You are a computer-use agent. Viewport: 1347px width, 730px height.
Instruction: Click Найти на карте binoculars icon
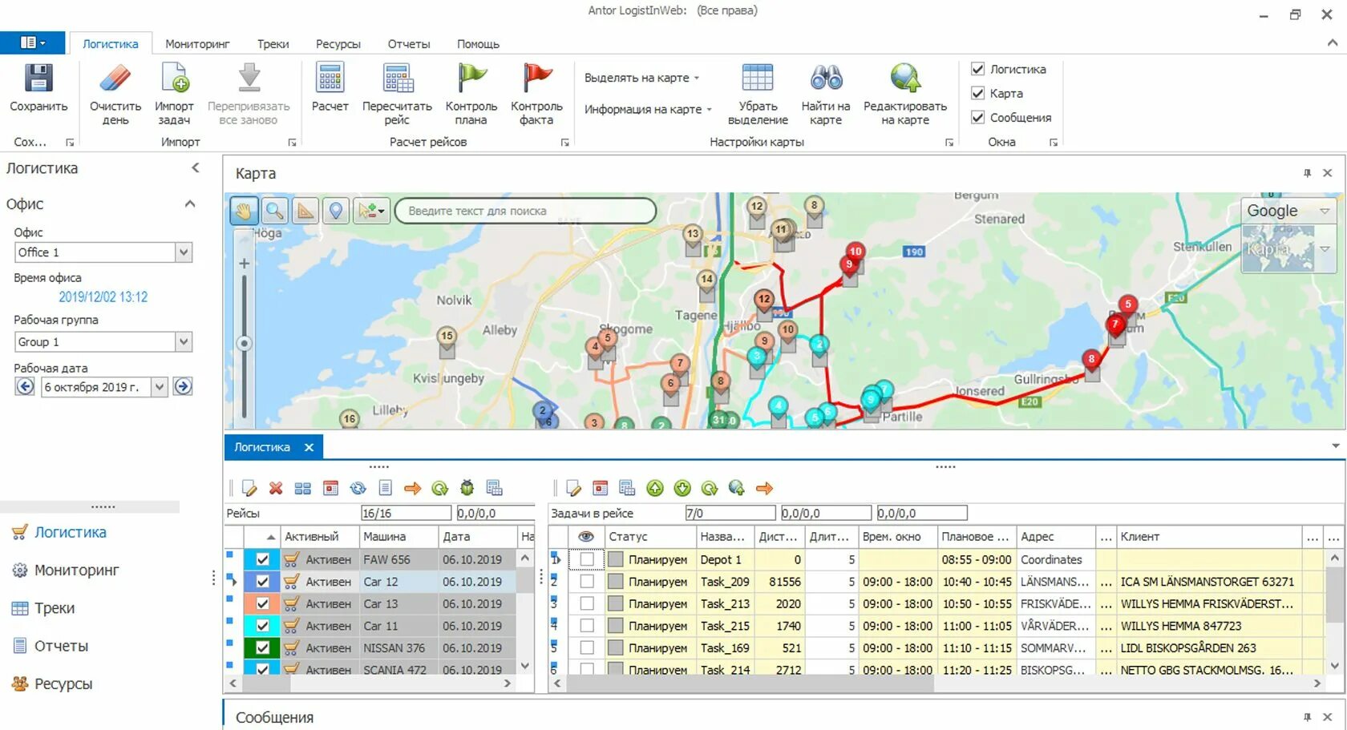point(826,78)
